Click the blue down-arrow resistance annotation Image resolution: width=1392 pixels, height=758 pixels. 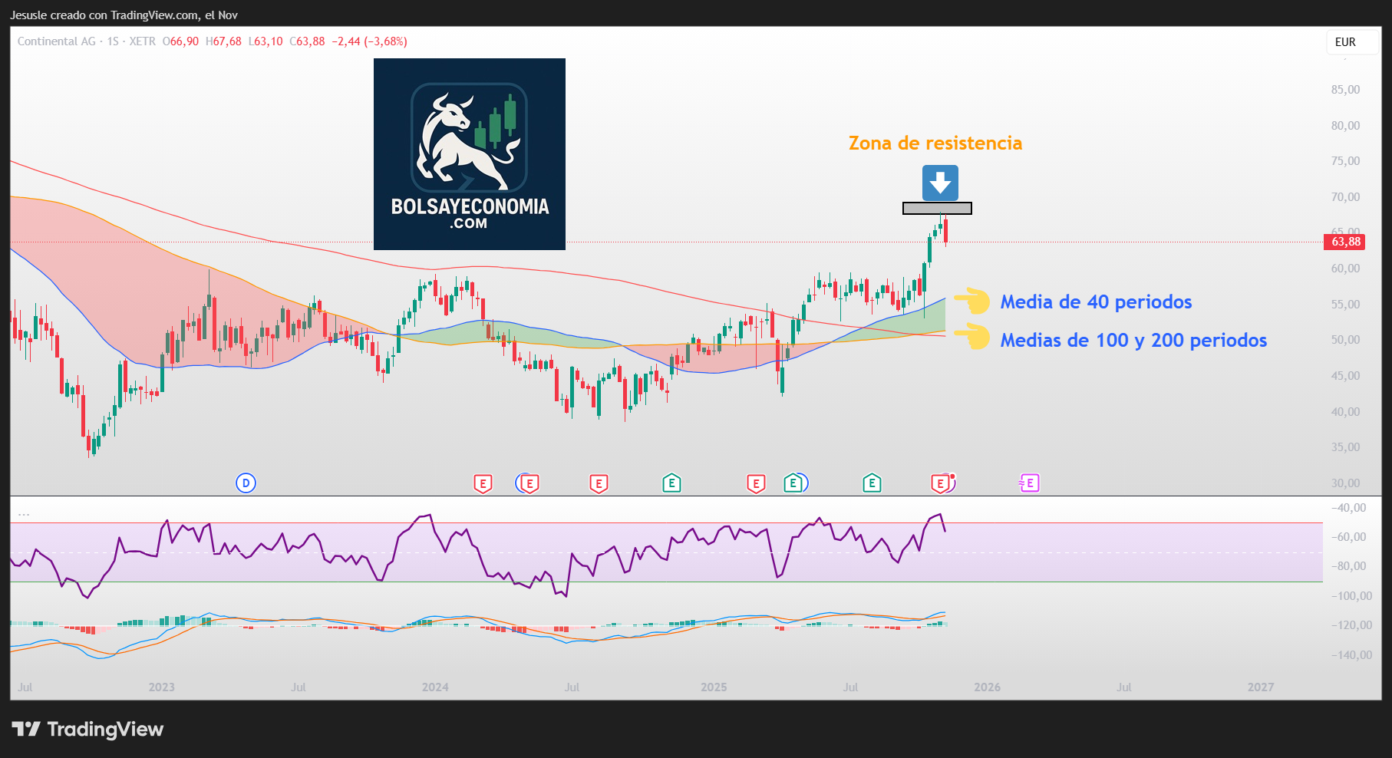[x=941, y=182]
